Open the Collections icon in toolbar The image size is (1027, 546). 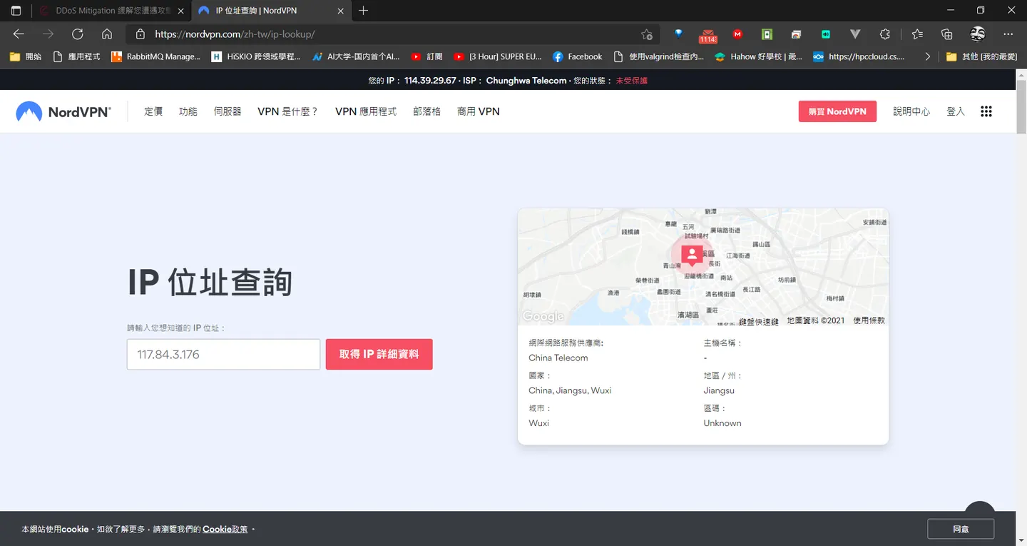pos(947,34)
